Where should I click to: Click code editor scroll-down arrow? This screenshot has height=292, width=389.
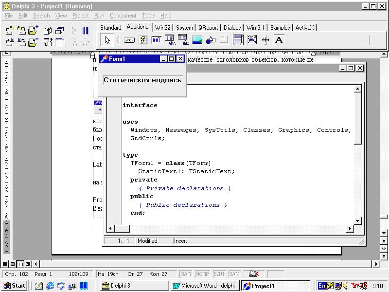tap(357, 220)
